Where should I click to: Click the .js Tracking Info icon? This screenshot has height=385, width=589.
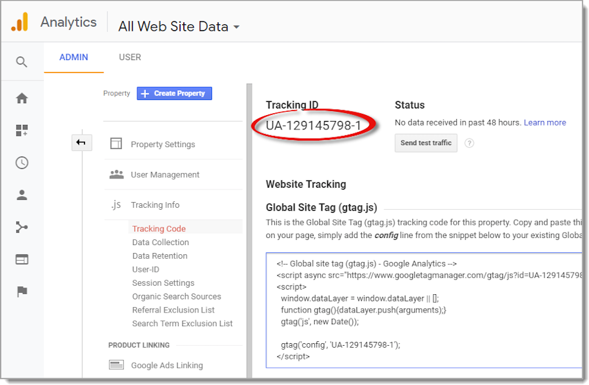point(116,205)
